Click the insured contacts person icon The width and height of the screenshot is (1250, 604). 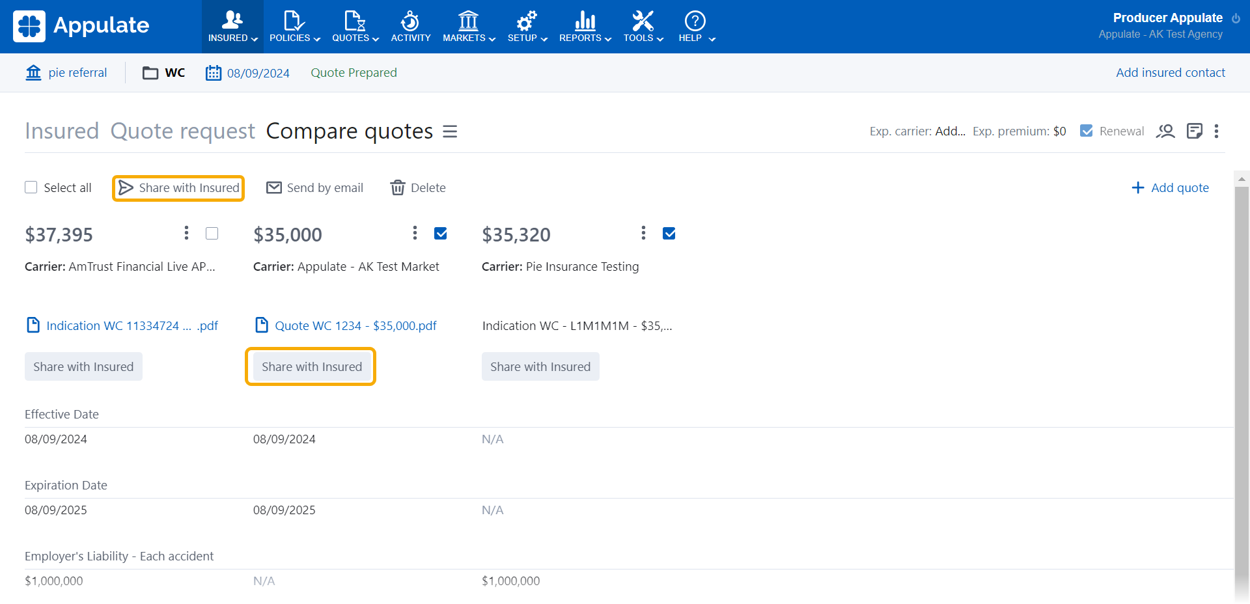[1165, 131]
